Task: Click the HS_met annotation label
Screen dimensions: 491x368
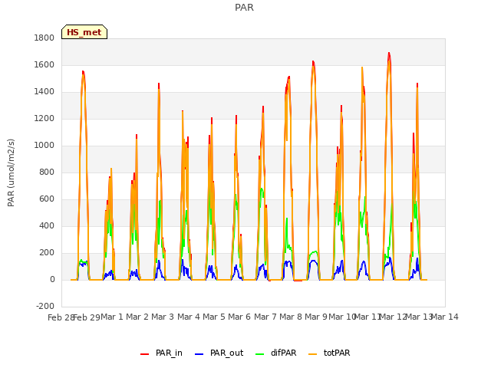Action: coord(84,32)
